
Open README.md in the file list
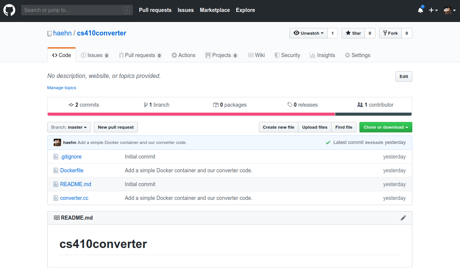76,184
